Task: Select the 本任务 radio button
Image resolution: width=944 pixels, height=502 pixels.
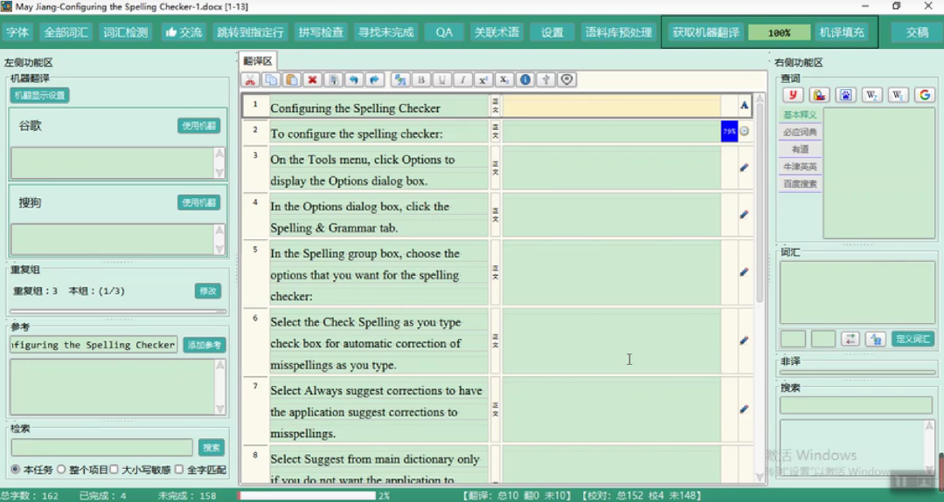Action: 15,470
